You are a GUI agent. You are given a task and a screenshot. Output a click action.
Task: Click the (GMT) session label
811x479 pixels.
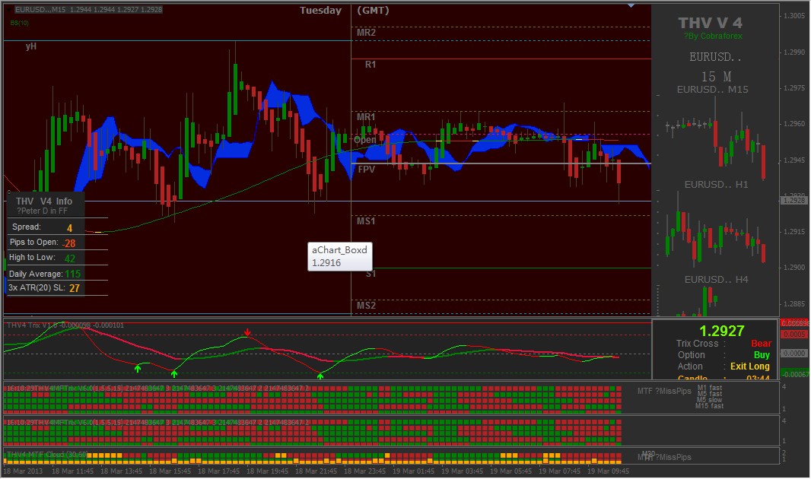373,11
